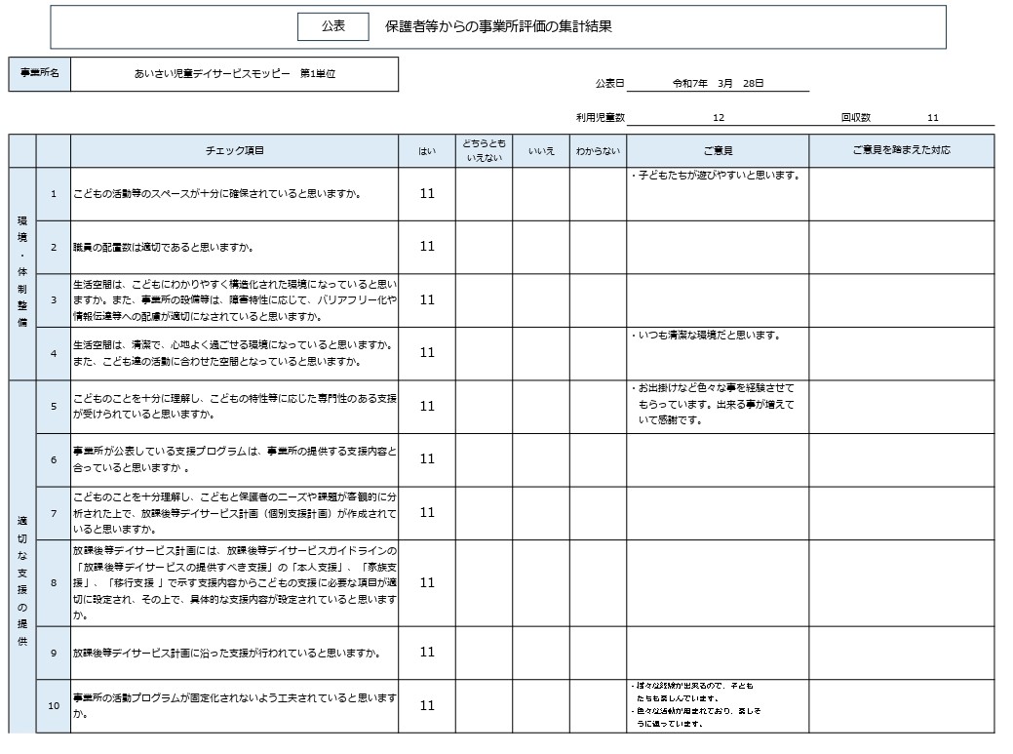This screenshot has height=754, width=1013.
Task: Select row number 5 in the table
Action: (54, 409)
